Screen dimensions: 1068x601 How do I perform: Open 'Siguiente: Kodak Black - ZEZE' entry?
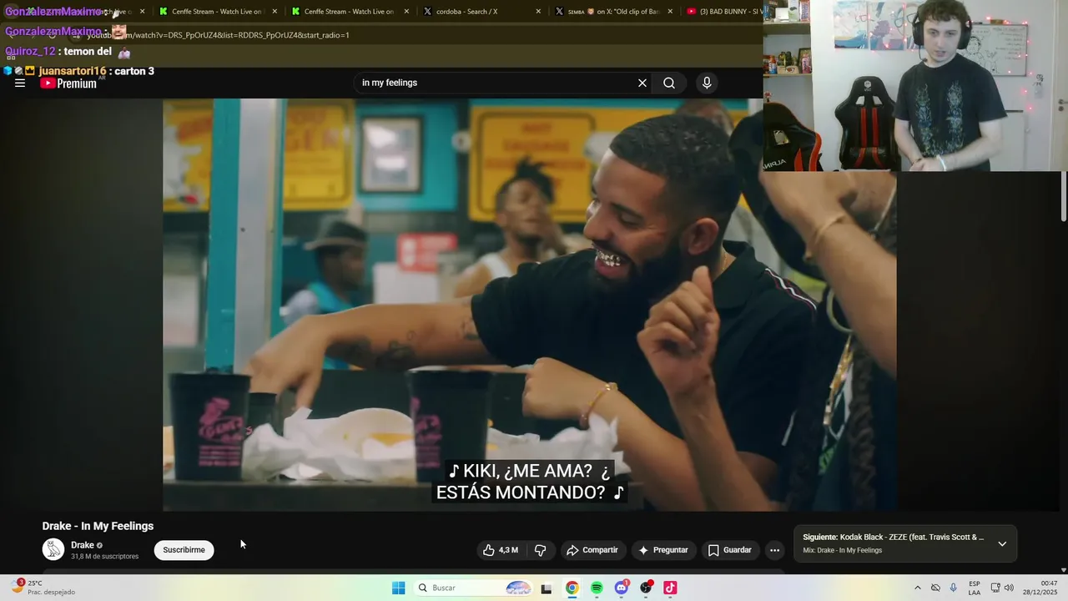pos(894,537)
